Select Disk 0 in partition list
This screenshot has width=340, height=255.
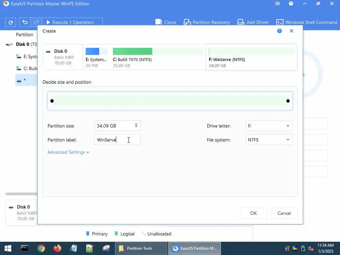click(x=21, y=44)
